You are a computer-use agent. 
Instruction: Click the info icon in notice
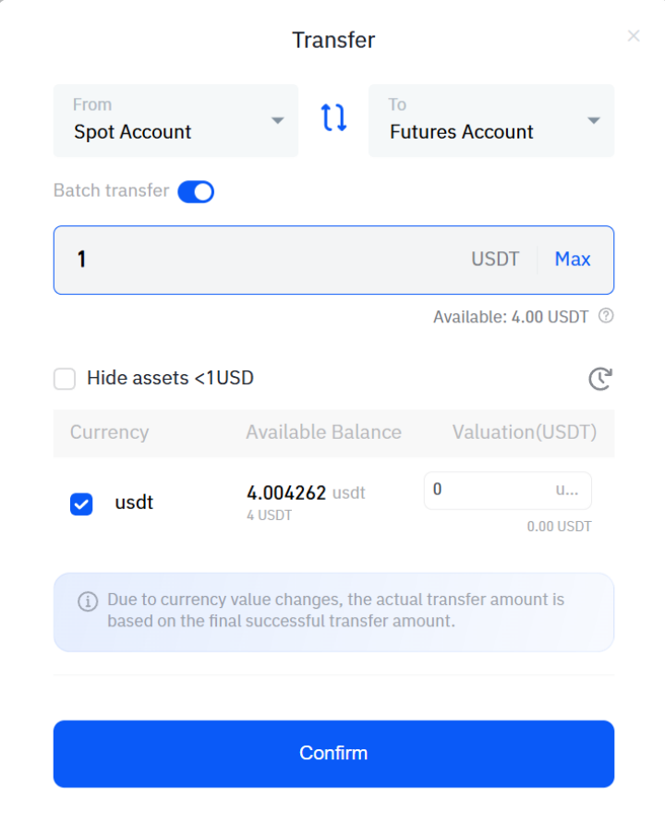pyautogui.click(x=88, y=601)
